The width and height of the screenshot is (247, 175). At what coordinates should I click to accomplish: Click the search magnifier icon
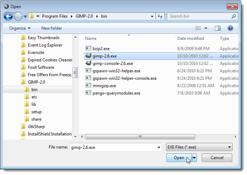234,16
